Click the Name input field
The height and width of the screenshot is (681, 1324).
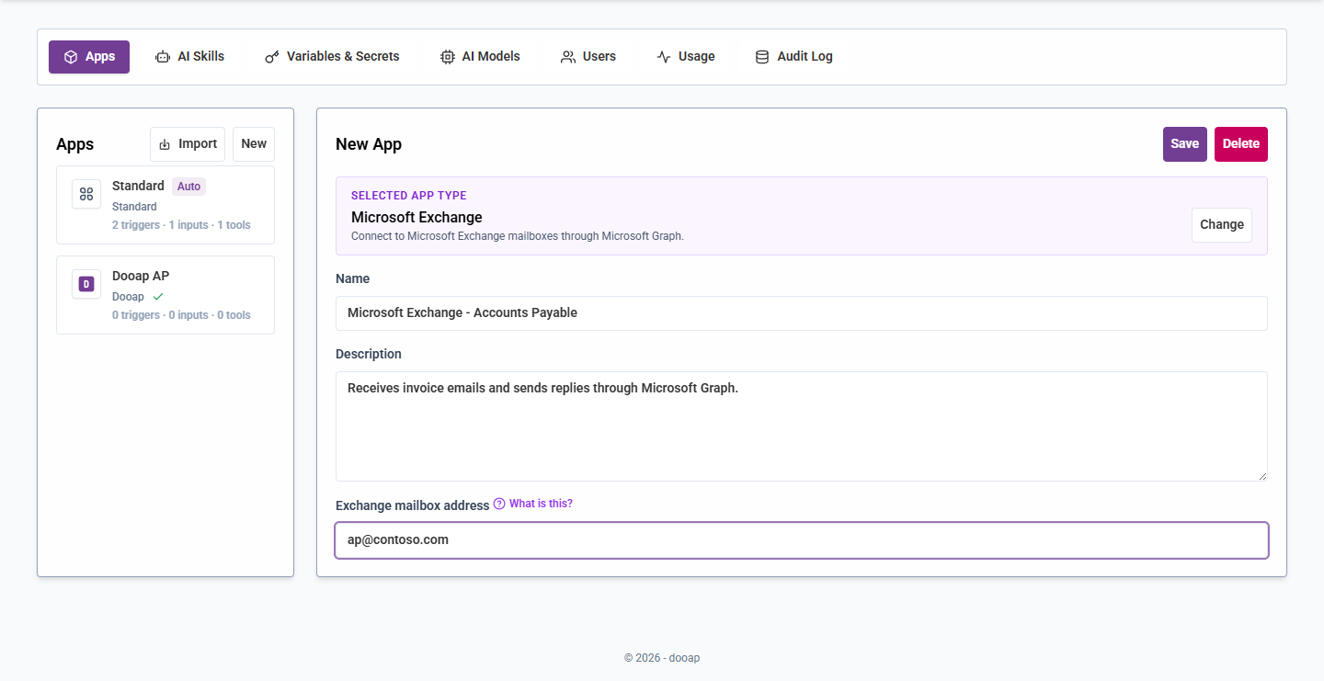802,313
